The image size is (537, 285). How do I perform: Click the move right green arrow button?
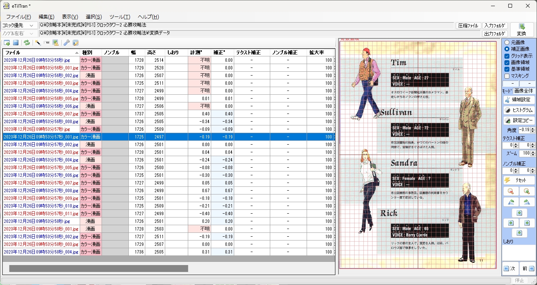[x=527, y=223]
